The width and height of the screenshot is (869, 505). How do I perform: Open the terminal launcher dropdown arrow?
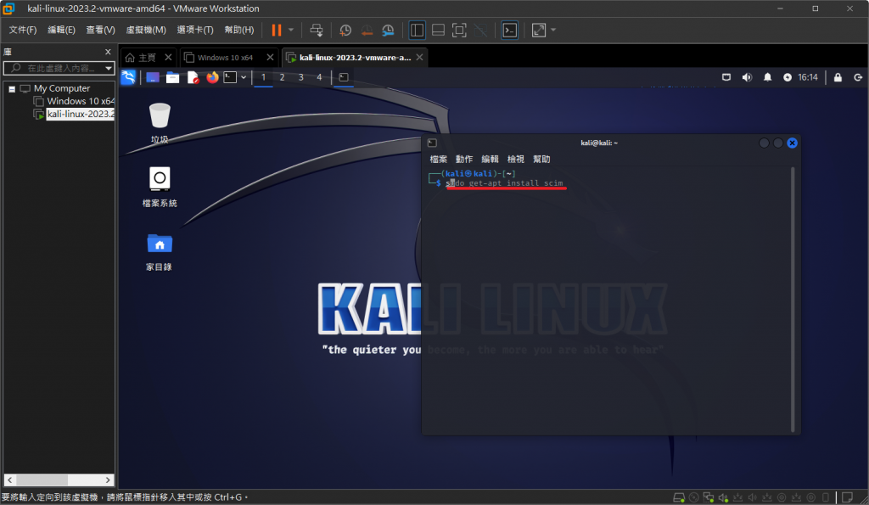tap(244, 77)
